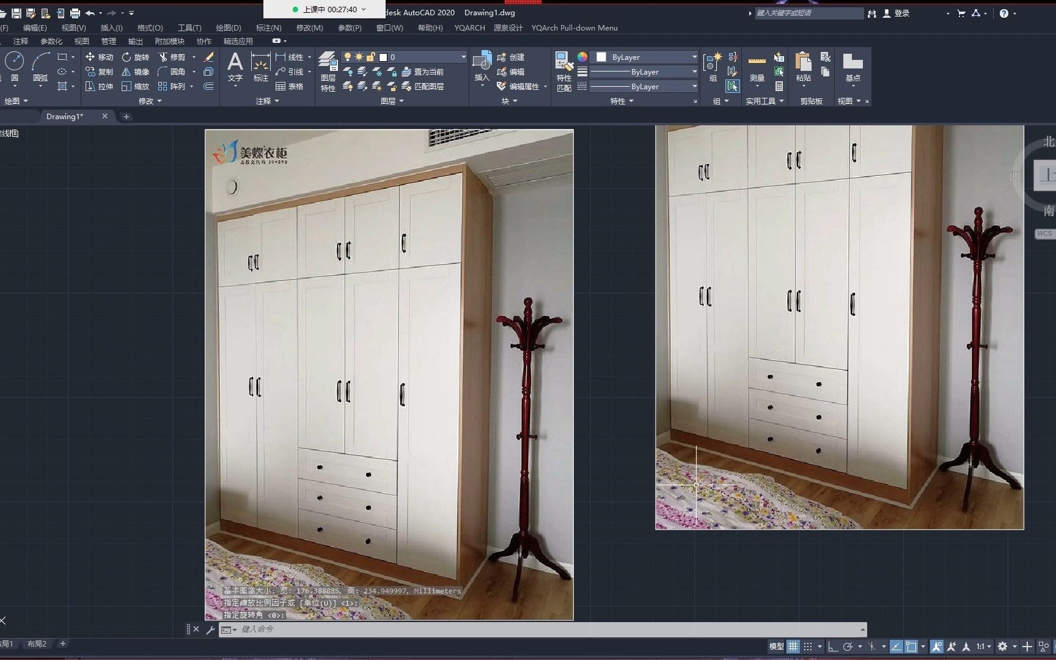Open a new drawing tab with plus
The image size is (1056, 660).
click(x=126, y=116)
